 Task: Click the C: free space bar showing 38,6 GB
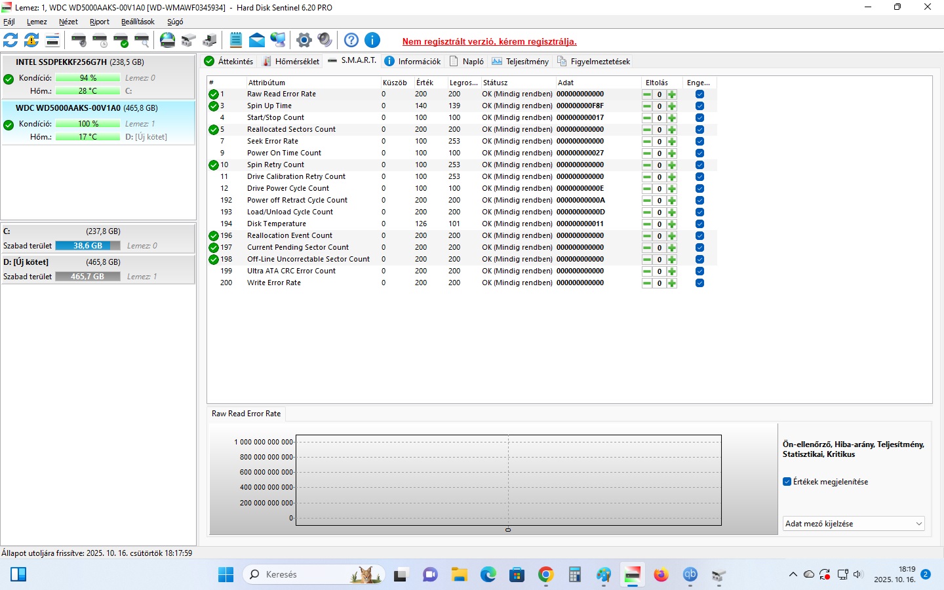(x=88, y=246)
